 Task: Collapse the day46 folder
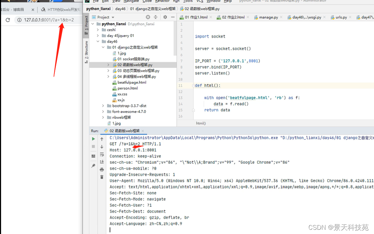pyautogui.click(x=98, y=41)
